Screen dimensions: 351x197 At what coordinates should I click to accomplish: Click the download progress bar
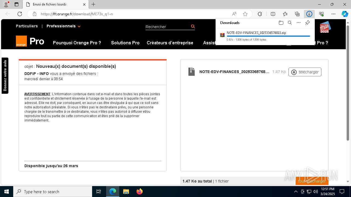[268, 36]
